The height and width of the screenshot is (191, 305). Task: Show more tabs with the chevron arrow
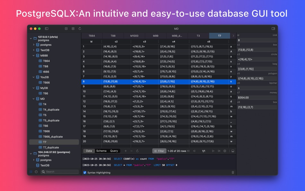click(x=233, y=36)
